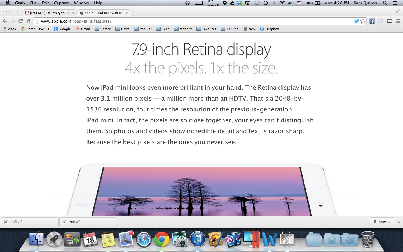403x252 pixels.
Task: Open the File menu
Action: point(33,3)
